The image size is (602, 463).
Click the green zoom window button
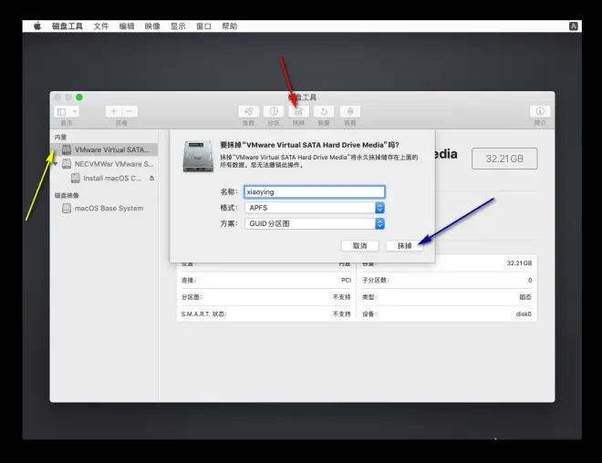tap(79, 97)
